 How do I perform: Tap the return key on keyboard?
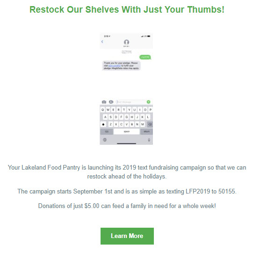tap(146, 132)
